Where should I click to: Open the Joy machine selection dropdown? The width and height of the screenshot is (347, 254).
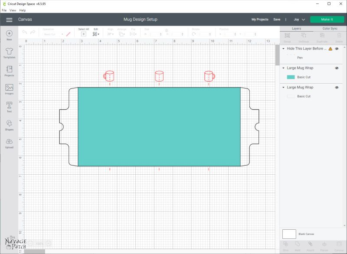tap(299, 20)
